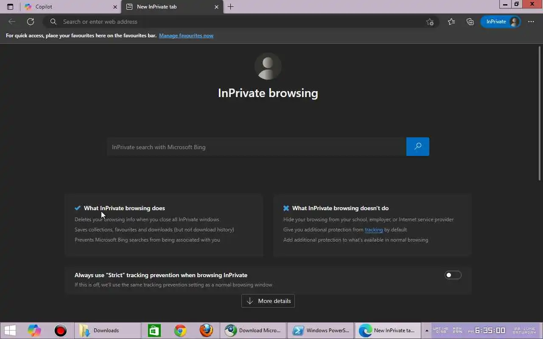The width and height of the screenshot is (543, 339).
Task: Open the tab actions menu icon
Action: point(10,7)
